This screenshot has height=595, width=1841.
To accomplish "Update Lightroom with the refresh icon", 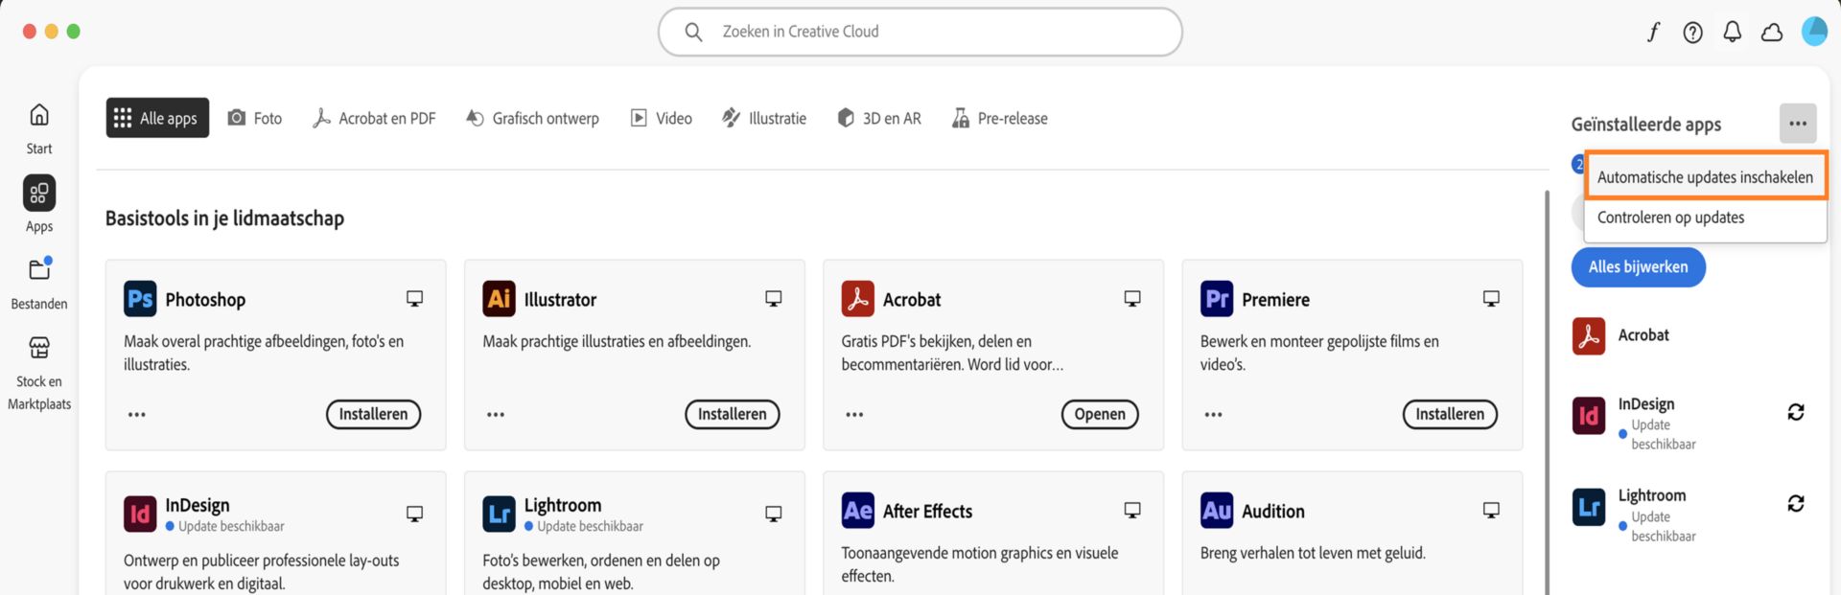I will (1796, 504).
